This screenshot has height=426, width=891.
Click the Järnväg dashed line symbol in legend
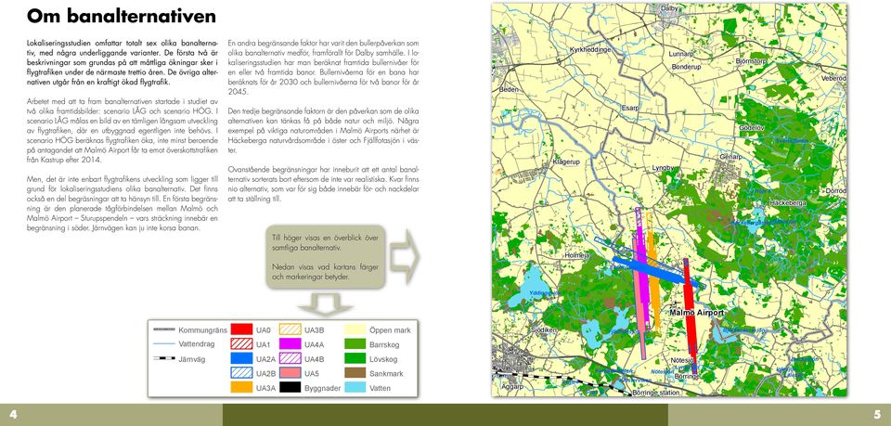(163, 359)
